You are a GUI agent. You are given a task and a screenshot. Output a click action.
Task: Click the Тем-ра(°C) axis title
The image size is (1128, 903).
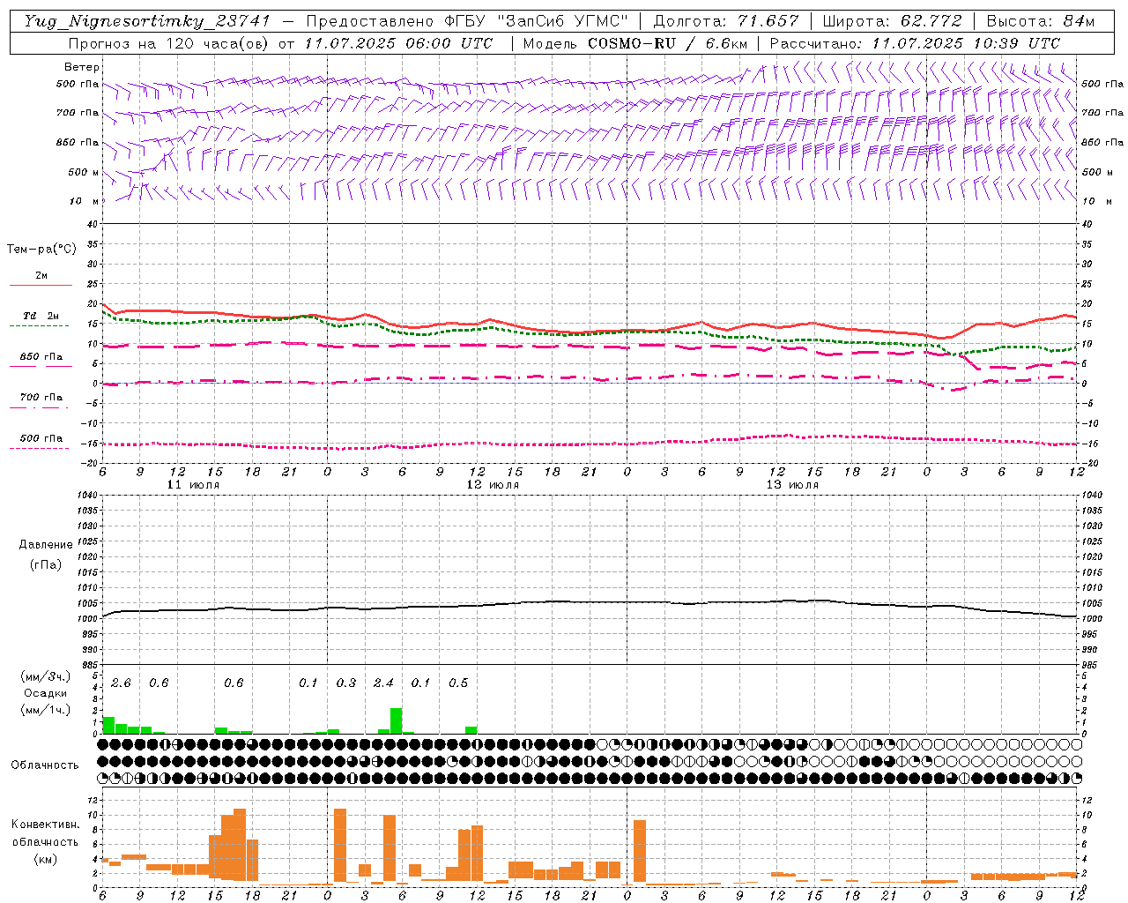pyautogui.click(x=41, y=250)
